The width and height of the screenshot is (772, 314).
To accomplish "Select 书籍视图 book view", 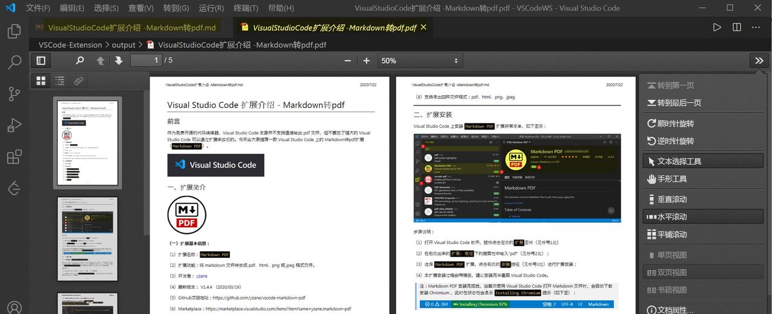I will (704, 289).
